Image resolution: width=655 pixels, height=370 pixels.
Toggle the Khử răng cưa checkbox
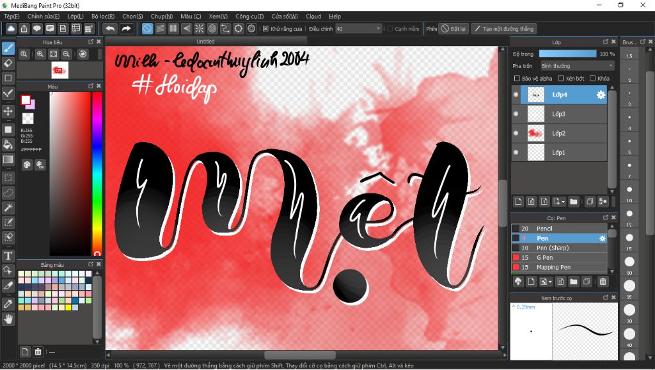tap(265, 29)
